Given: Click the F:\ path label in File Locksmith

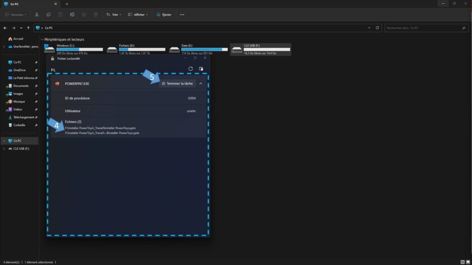Looking at the screenshot, I should click(53, 70).
